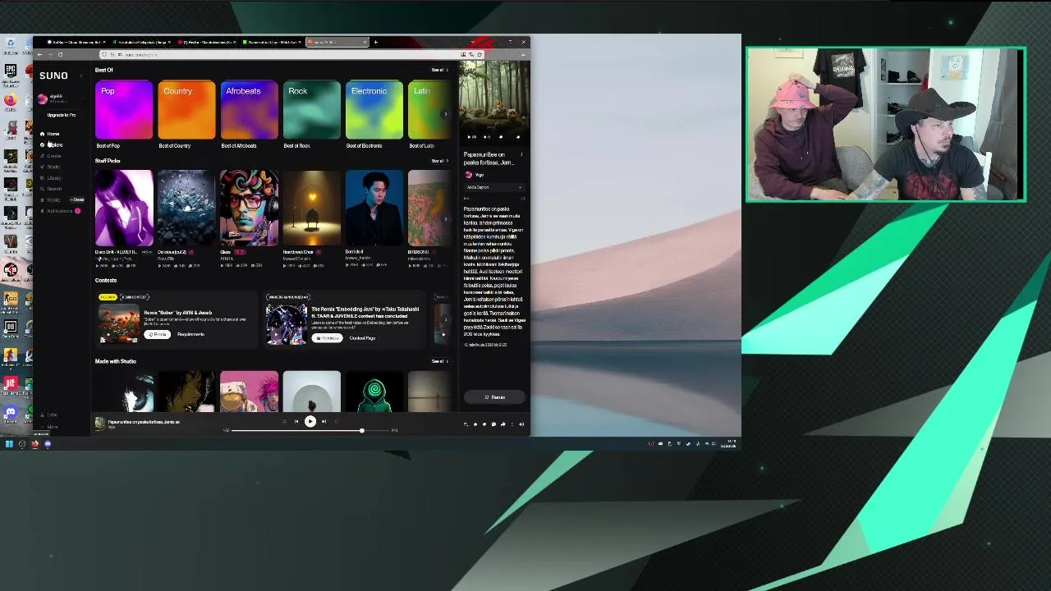The height and width of the screenshot is (591, 1051).
Task: Click the Firefox icon on the desktop
Action: (10, 100)
